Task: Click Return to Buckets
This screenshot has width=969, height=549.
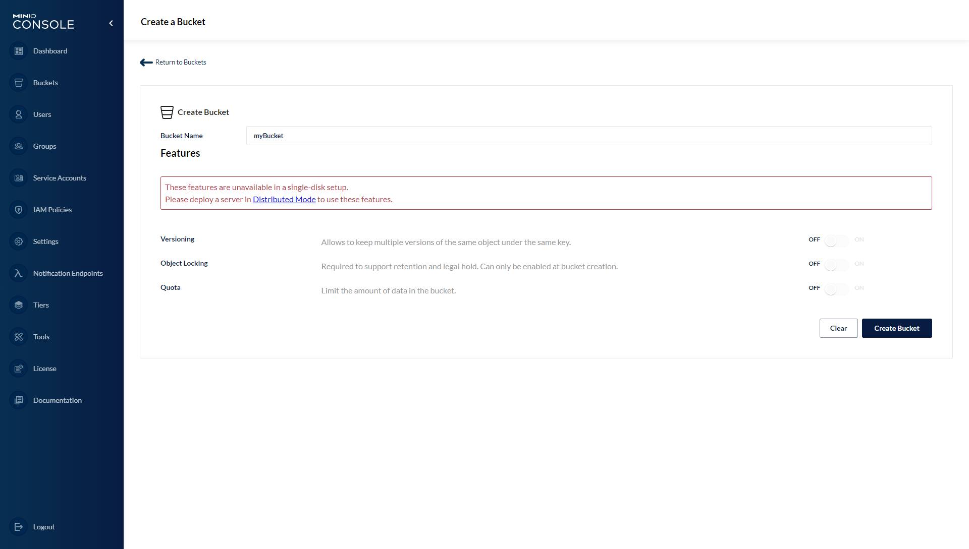Action: (181, 62)
